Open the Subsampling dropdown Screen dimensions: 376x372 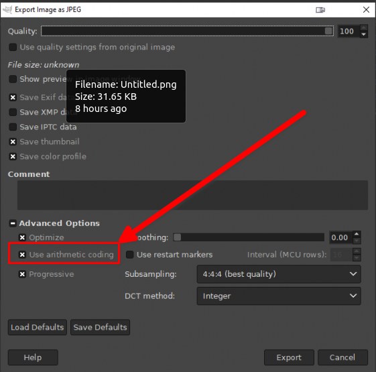click(279, 274)
